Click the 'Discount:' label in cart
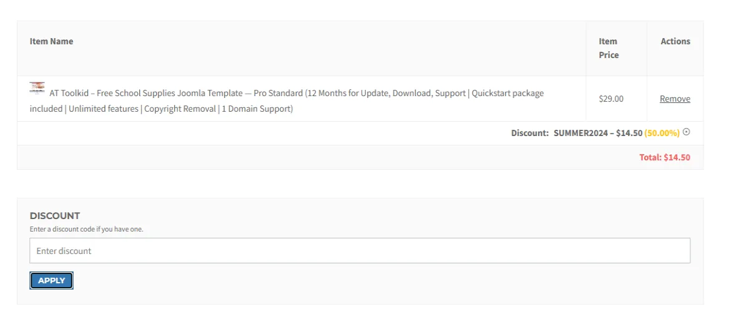The height and width of the screenshot is (327, 749). coord(530,133)
